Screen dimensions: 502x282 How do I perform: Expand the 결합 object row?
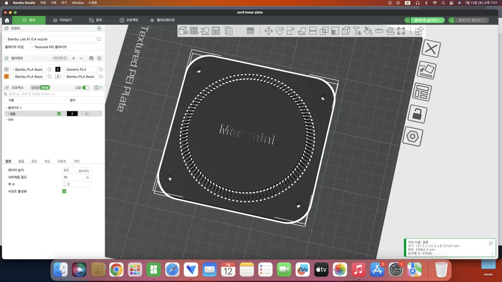coord(9,113)
